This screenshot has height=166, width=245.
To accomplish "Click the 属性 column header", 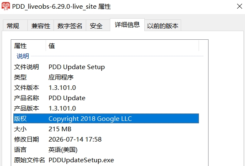I will [x=29, y=46].
